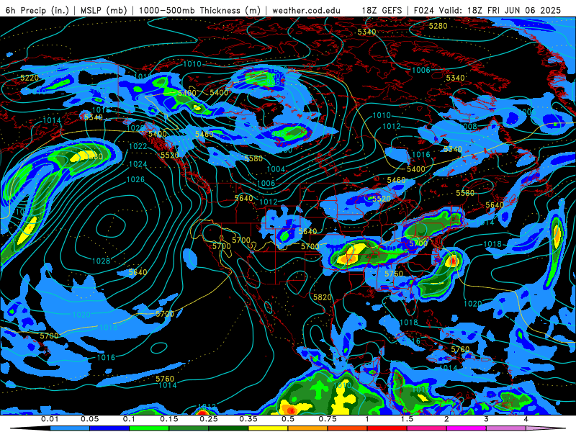Click the '5580' label beside '1004'

[x=253, y=158]
